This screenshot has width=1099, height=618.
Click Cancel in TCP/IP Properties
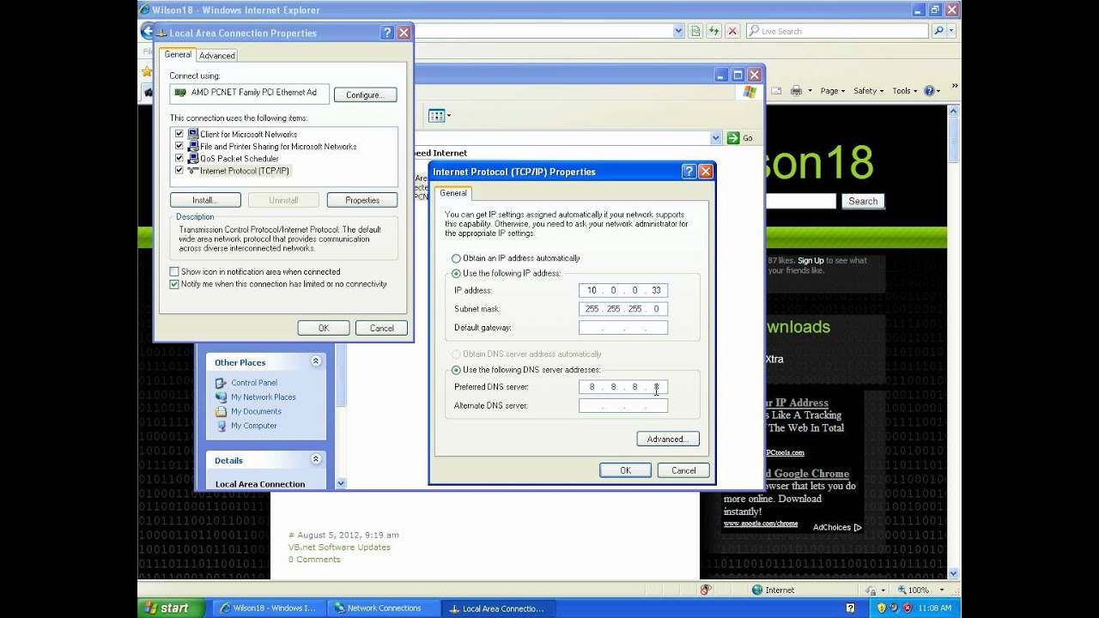[683, 470]
